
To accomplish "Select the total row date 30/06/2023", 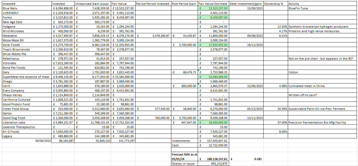I will [x=27, y=141].
